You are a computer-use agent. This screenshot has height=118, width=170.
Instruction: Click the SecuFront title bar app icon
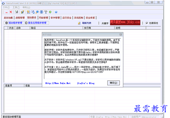3,3
